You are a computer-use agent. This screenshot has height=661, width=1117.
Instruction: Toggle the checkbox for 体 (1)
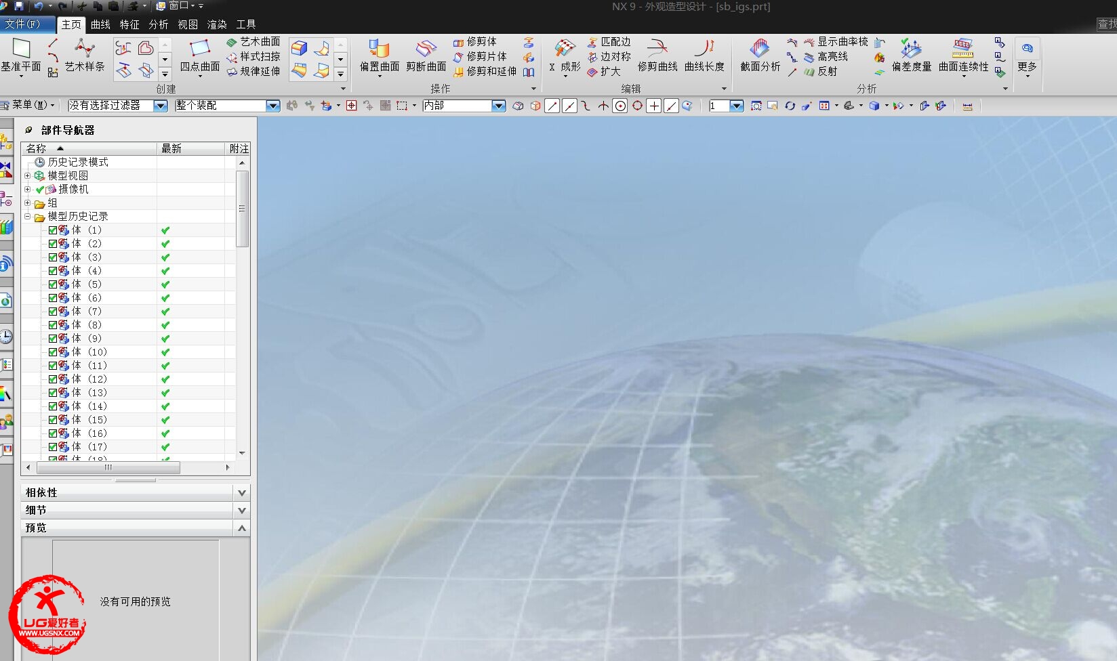[53, 230]
